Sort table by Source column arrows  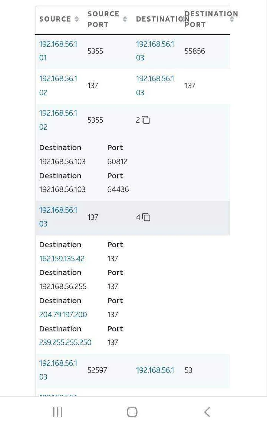76,19
